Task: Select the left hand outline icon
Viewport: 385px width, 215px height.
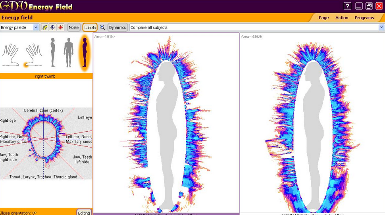Action: click(x=10, y=54)
